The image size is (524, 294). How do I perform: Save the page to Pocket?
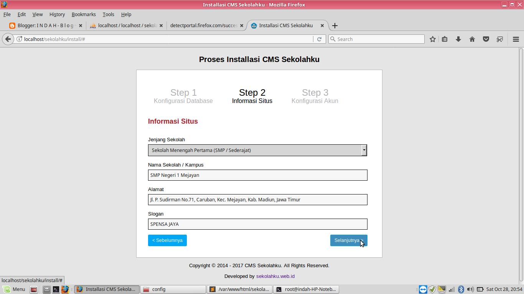(486, 39)
